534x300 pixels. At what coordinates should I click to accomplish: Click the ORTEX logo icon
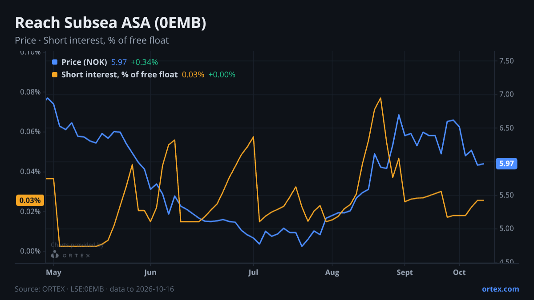tap(55, 254)
